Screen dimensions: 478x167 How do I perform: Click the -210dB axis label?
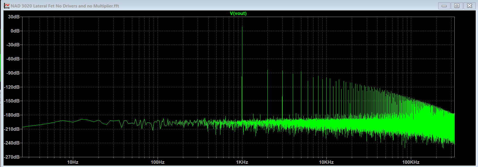(12, 129)
